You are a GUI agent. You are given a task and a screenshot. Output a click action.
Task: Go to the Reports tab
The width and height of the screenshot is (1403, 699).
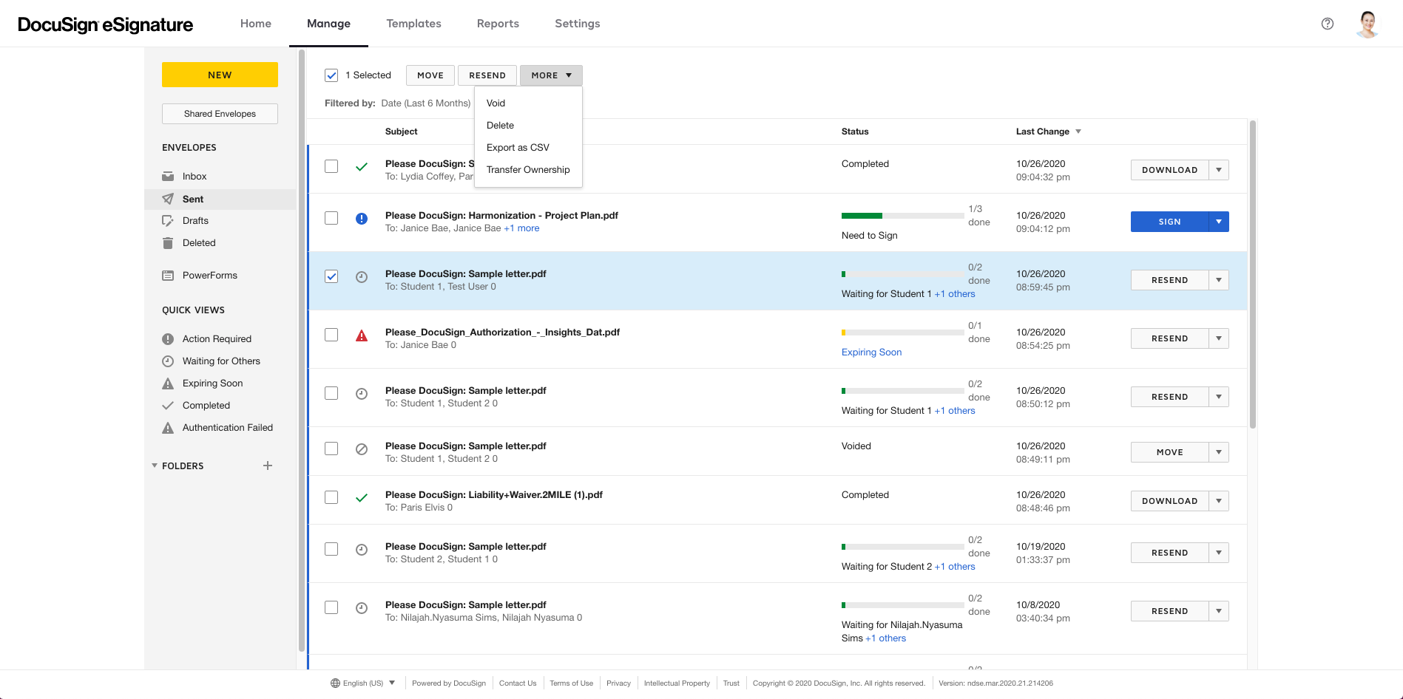pyautogui.click(x=498, y=24)
